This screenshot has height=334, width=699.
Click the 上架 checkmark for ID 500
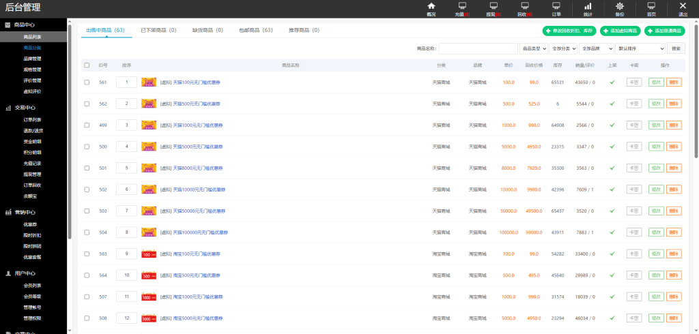tap(612, 147)
